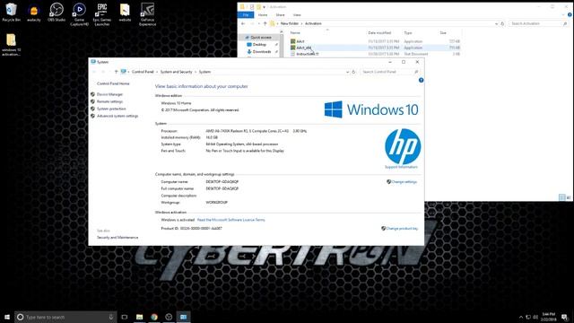Open the taskbar clock and date
The image size is (574, 323).
[x=548, y=317]
